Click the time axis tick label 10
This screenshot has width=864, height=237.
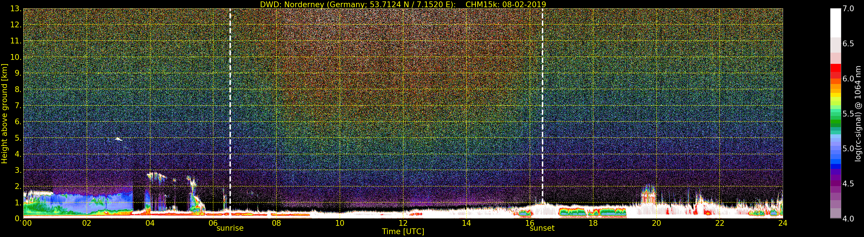point(340,223)
